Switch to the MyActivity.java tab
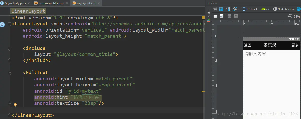 click(15, 3)
